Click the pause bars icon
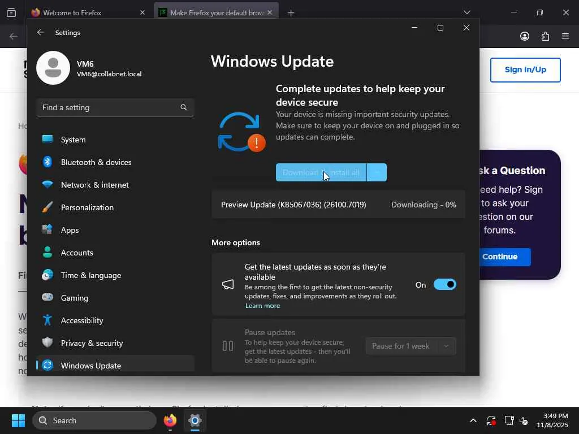579x434 pixels. tap(228, 346)
